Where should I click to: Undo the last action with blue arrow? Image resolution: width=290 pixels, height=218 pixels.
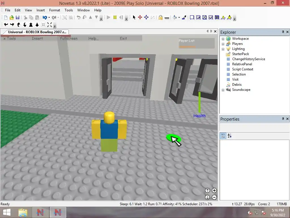coord(45,17)
